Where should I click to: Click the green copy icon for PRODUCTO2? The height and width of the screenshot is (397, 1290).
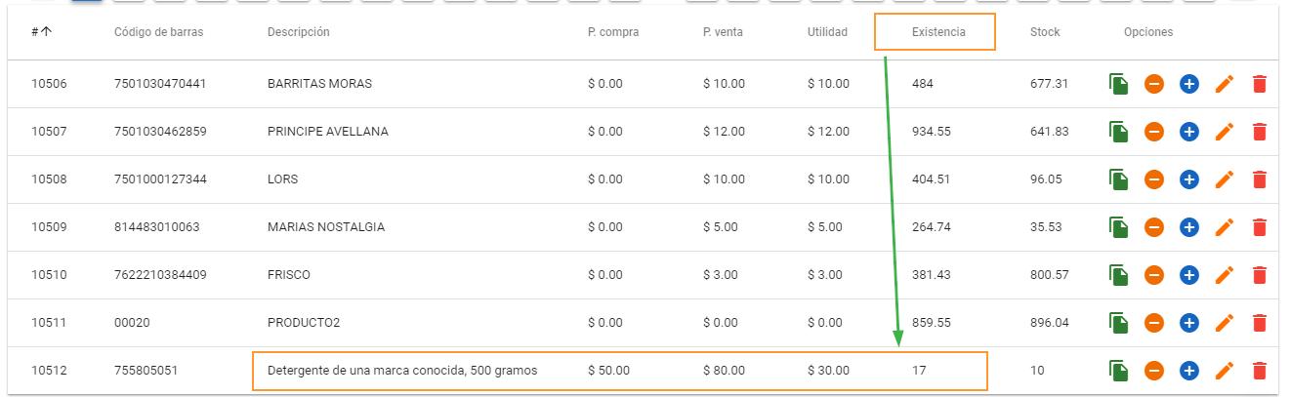point(1119,323)
